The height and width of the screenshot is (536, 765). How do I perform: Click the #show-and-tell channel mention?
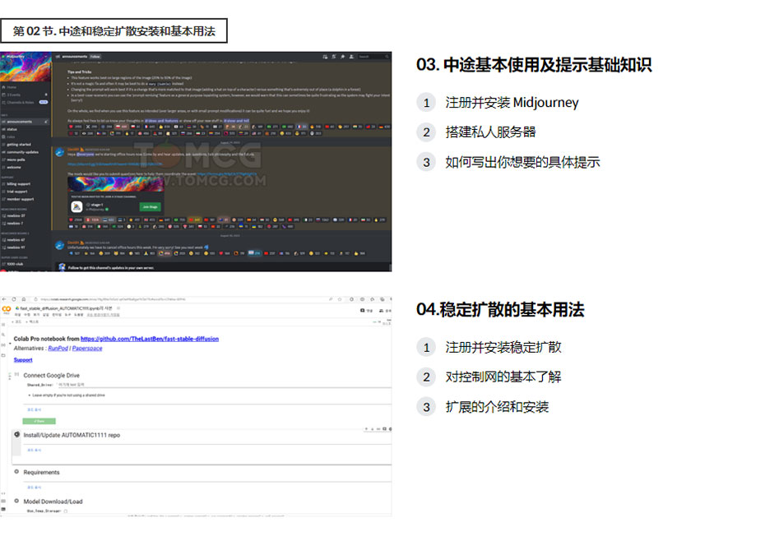[236, 121]
